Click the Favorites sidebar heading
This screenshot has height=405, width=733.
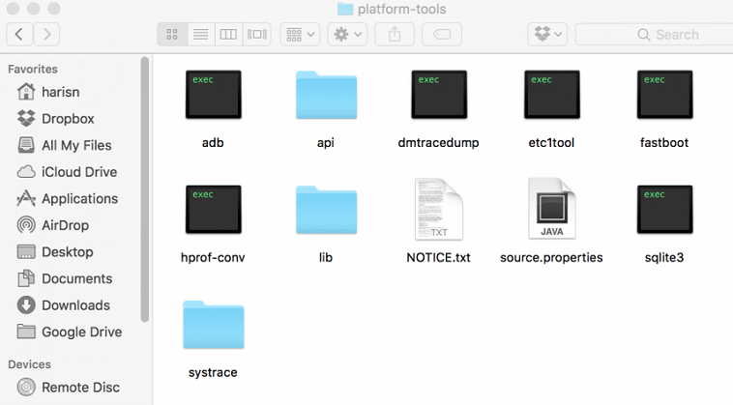33,70
